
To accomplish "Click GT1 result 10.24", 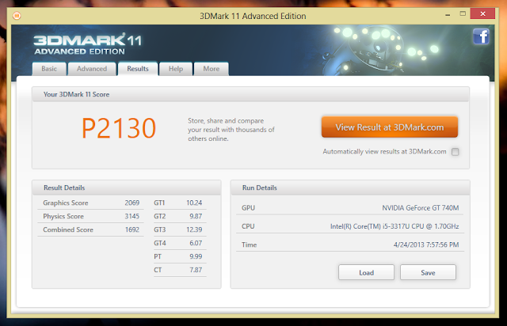I will pyautogui.click(x=194, y=203).
